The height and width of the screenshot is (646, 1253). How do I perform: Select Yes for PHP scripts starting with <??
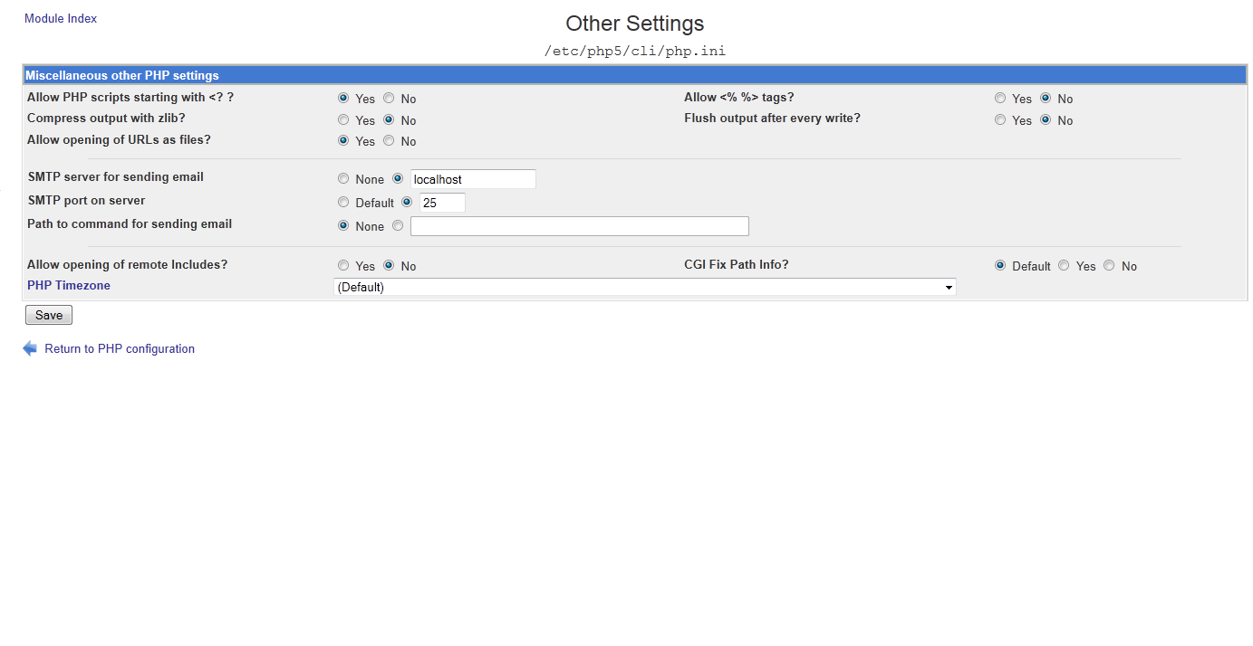point(343,98)
